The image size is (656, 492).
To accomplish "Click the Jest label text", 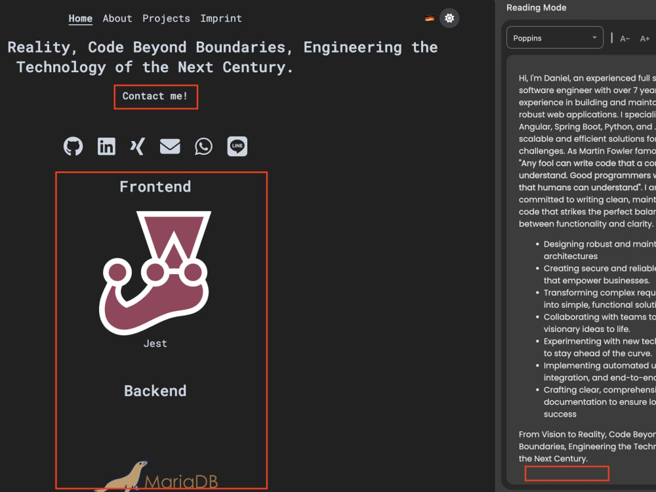I will coord(155,344).
